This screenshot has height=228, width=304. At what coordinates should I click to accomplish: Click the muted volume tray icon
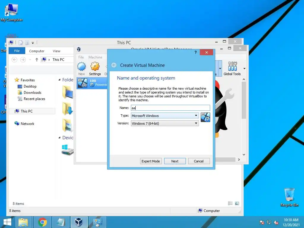[x=276, y=222]
